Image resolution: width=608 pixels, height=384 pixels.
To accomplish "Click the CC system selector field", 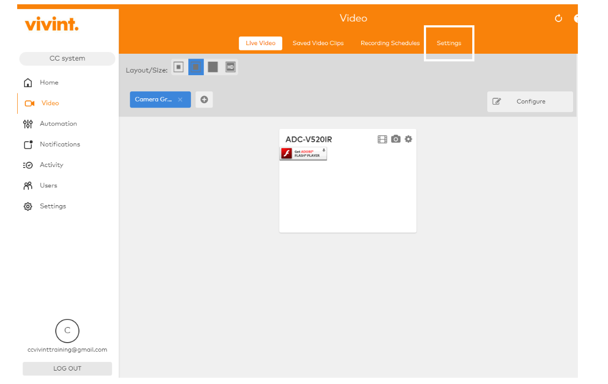I will click(x=67, y=59).
